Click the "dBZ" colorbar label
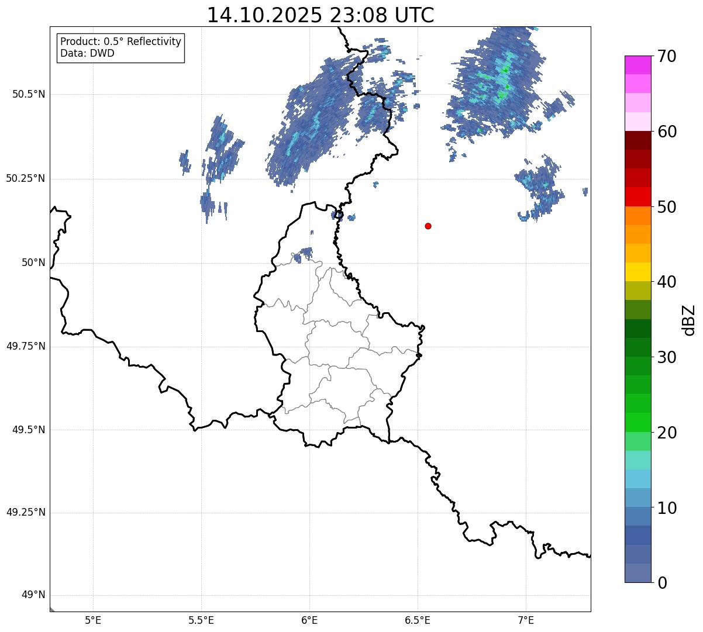The height and width of the screenshot is (632, 703). point(689,320)
